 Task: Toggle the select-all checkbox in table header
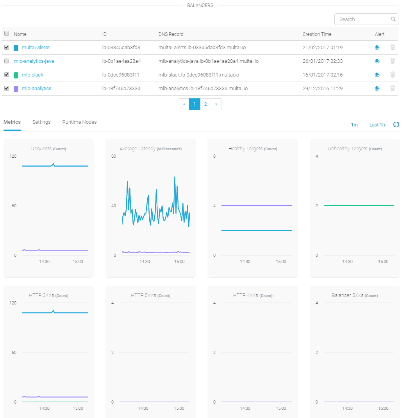(x=7, y=34)
